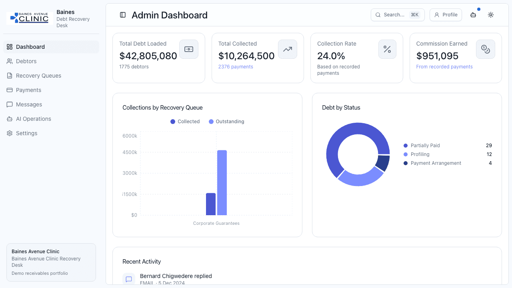The height and width of the screenshot is (288, 512).
Task: Click the message icon beside Bernard Chigwedere
Action: 129,279
